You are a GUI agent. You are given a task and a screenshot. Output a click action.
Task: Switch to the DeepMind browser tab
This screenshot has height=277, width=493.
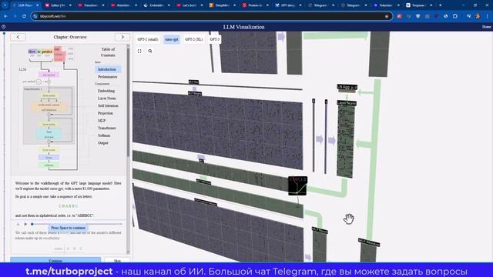222,5
